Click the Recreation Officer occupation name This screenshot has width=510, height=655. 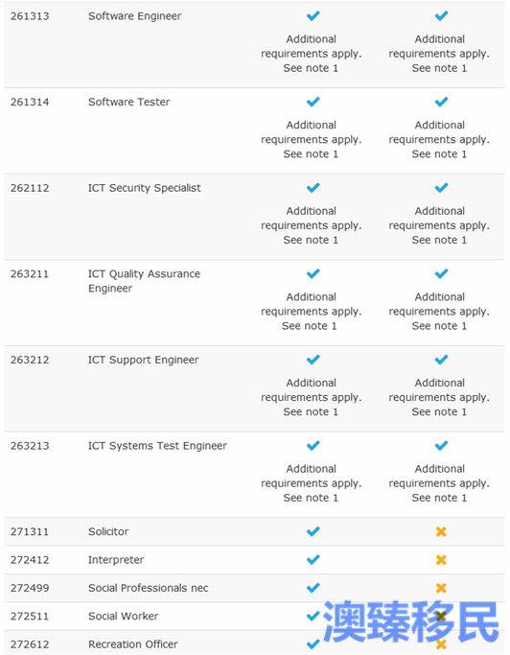(133, 644)
